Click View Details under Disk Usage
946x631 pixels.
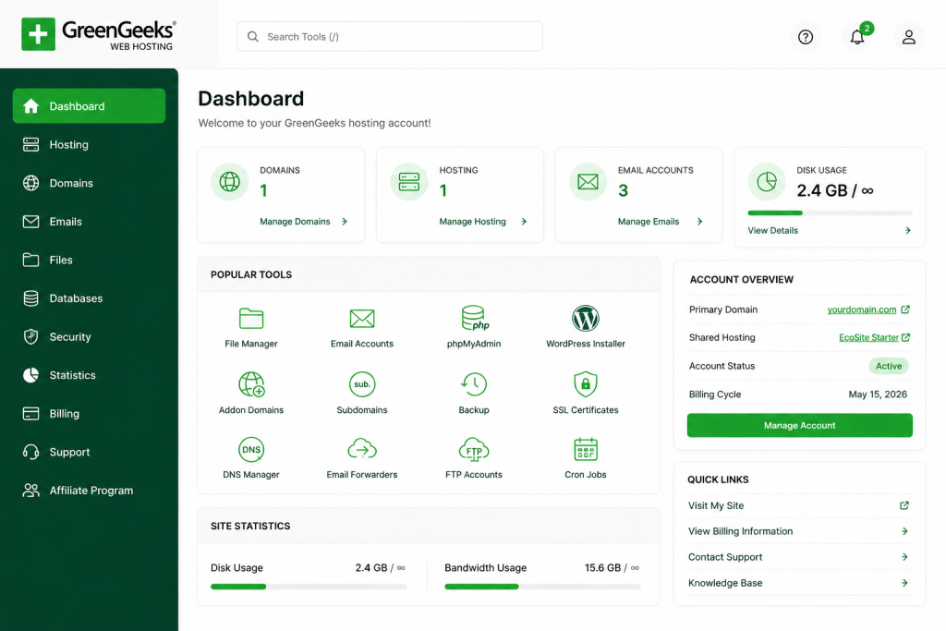pyautogui.click(x=773, y=230)
